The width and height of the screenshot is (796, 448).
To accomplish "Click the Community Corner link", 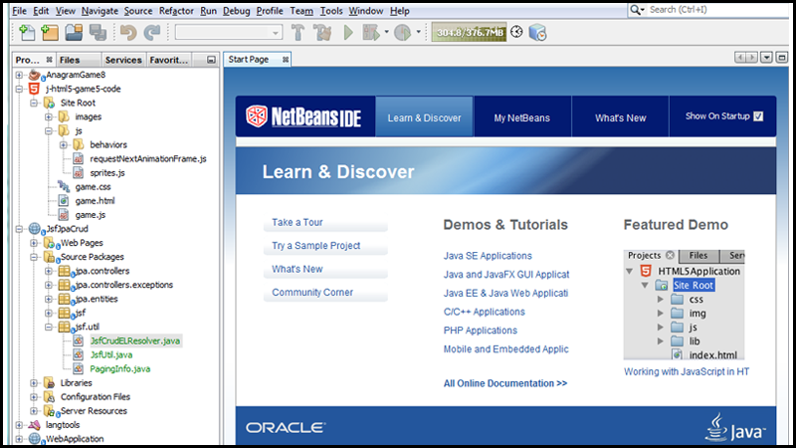I will coord(312,292).
